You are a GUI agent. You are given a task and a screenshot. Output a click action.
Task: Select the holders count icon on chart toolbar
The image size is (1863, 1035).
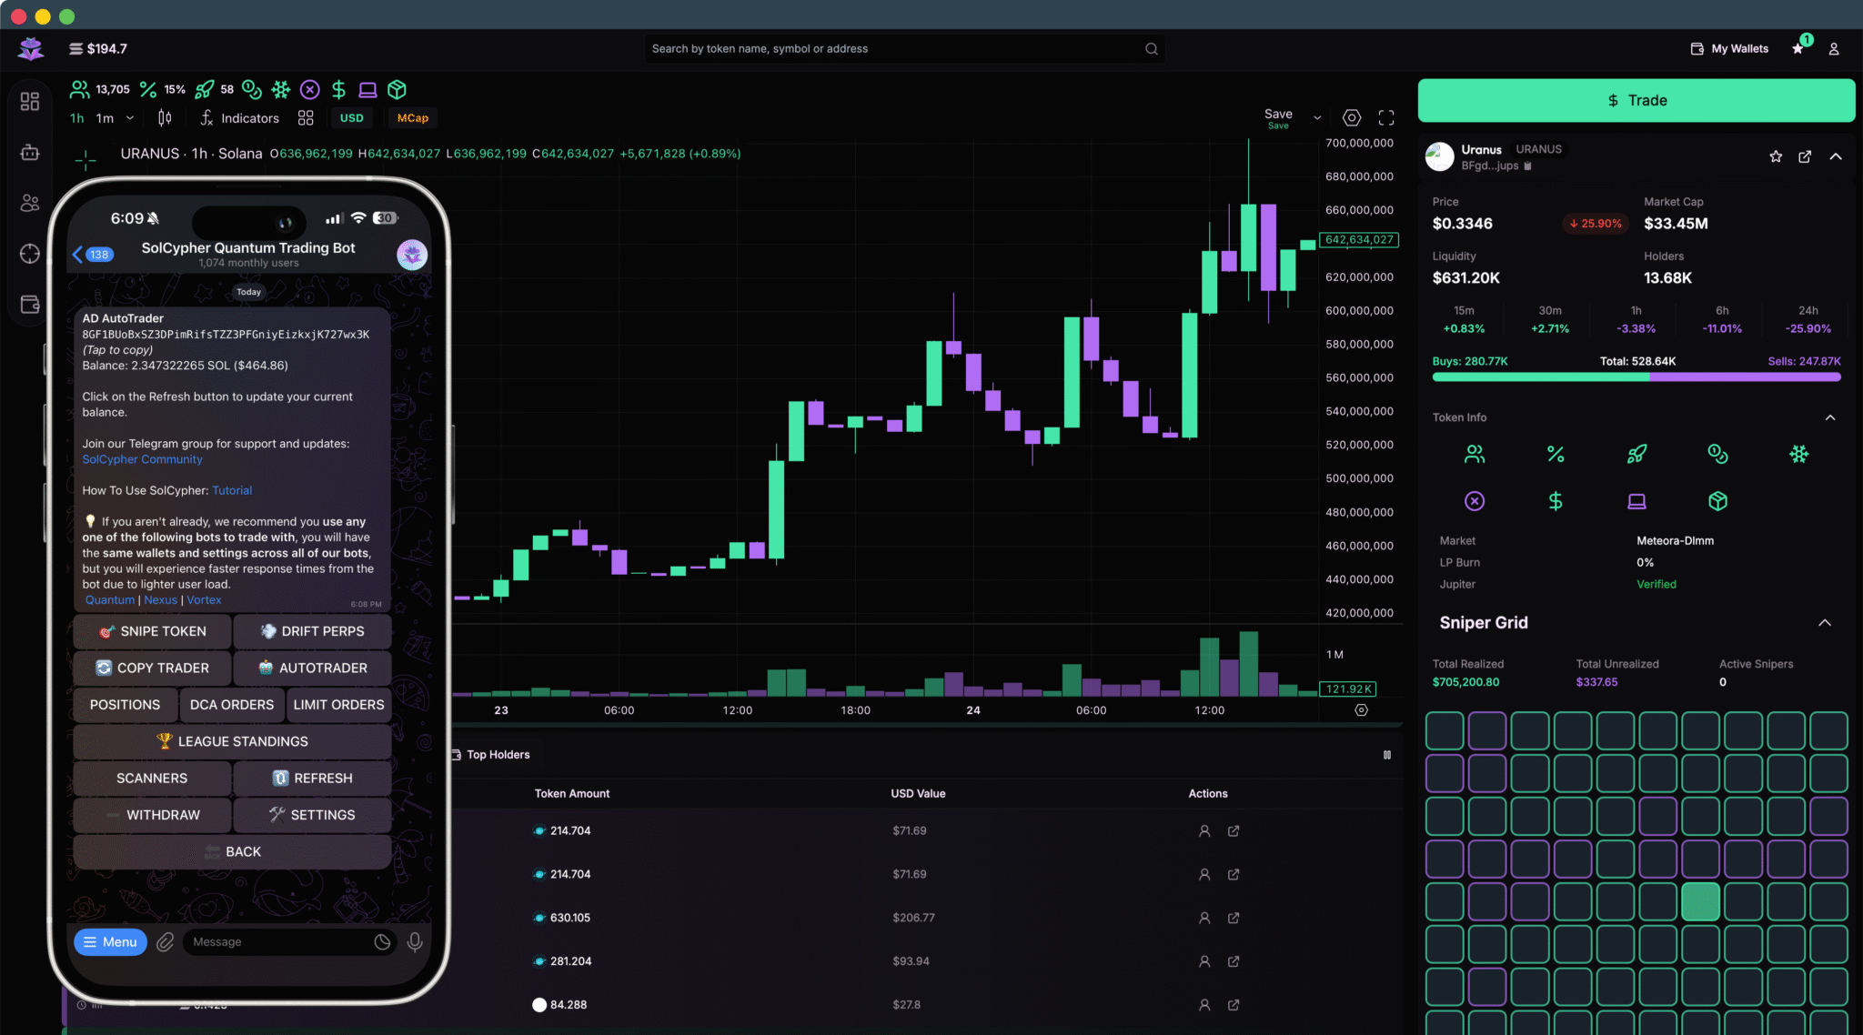78,89
